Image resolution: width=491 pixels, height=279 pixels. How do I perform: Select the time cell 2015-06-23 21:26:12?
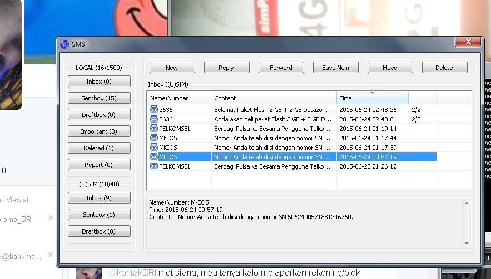368,166
